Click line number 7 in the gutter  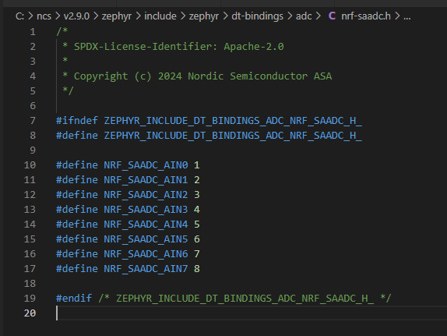pos(33,121)
